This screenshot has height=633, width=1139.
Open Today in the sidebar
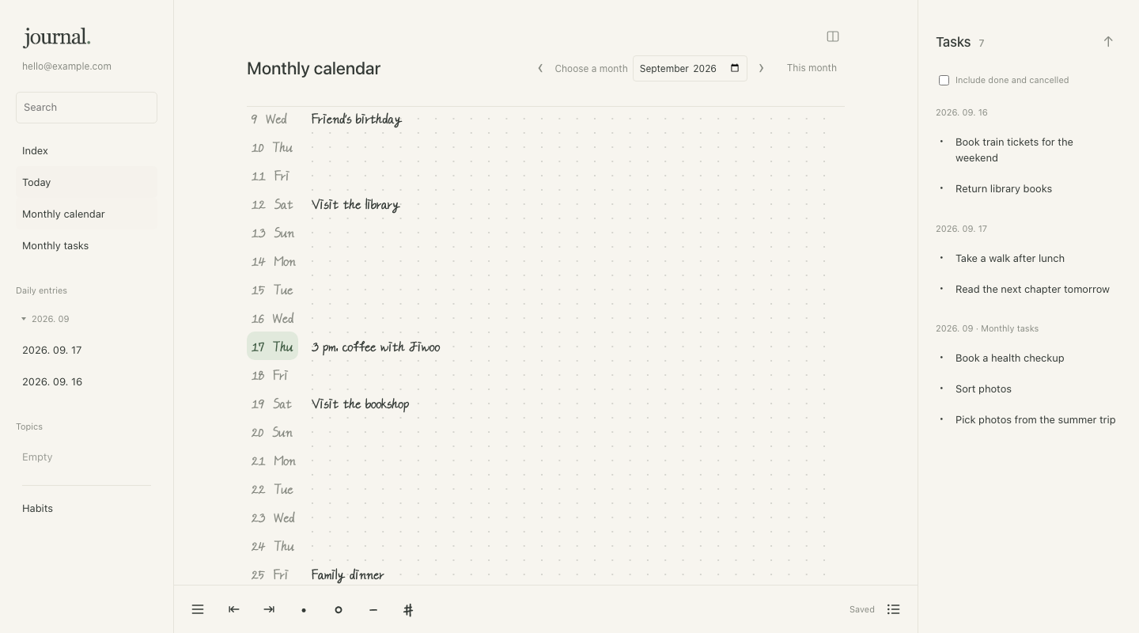click(x=86, y=182)
